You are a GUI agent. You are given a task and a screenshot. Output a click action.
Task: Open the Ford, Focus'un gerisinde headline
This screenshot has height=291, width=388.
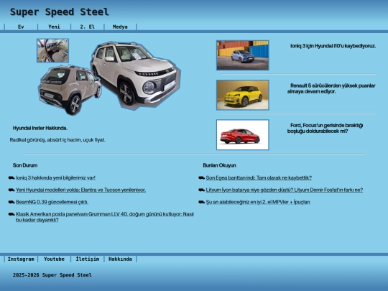[x=325, y=128]
